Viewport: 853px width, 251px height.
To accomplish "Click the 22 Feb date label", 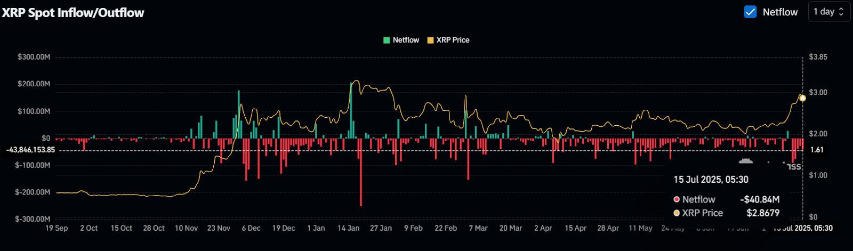I will [446, 228].
